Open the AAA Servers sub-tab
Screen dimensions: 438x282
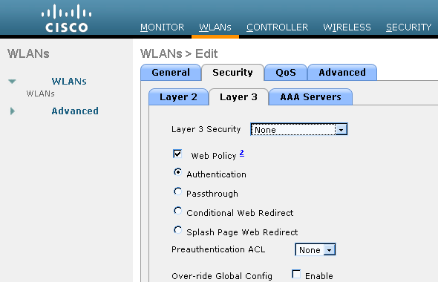310,97
